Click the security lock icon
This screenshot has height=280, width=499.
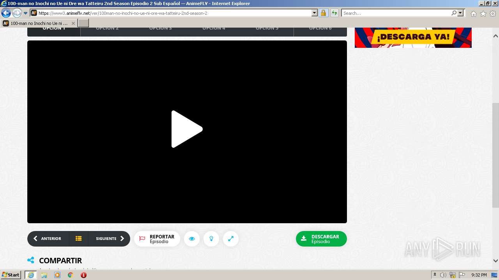pyautogui.click(x=323, y=13)
